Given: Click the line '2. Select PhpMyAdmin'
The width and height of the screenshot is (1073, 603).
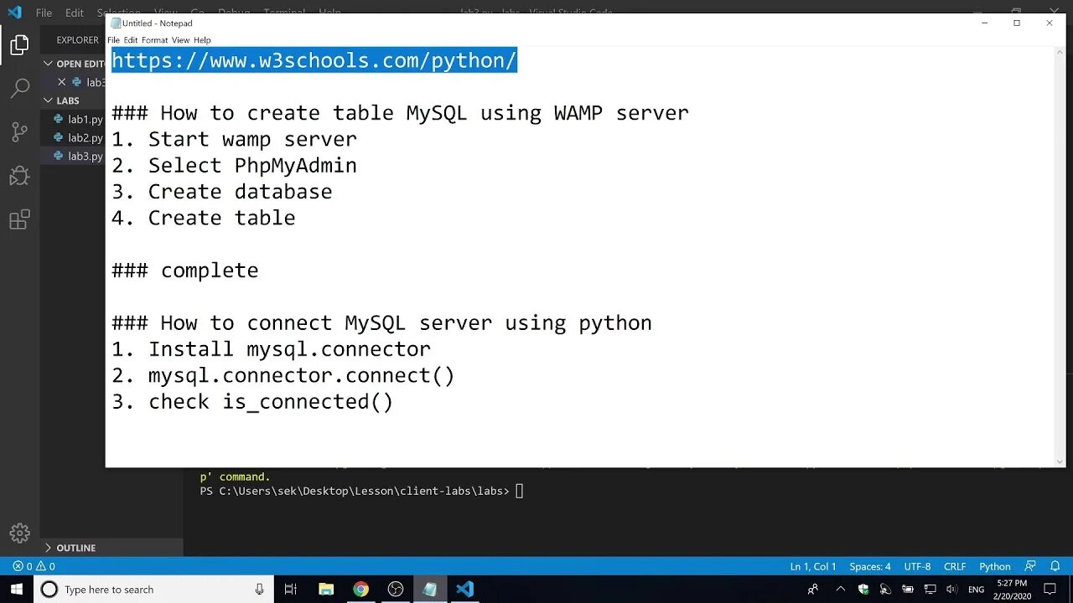Looking at the screenshot, I should coord(234,165).
